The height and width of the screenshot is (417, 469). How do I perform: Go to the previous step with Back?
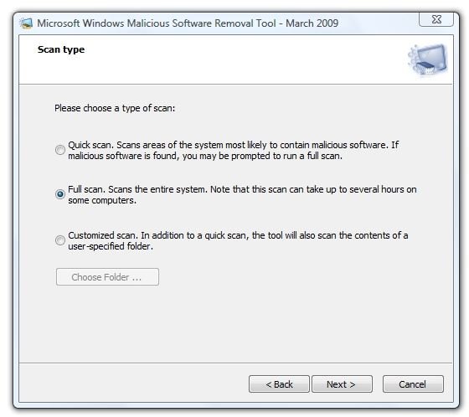coord(279,384)
